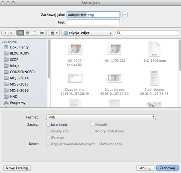This screenshot has height=173, width=181.
Task: Open the Format PNG dropdown
Action: [101, 117]
